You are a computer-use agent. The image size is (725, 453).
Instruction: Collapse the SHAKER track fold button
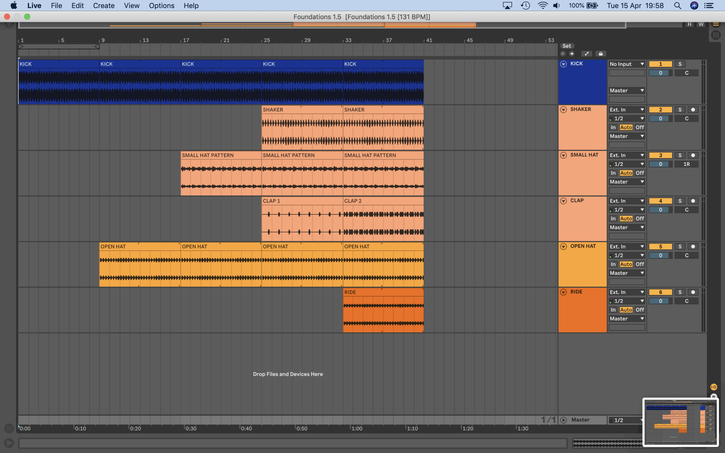(x=563, y=110)
